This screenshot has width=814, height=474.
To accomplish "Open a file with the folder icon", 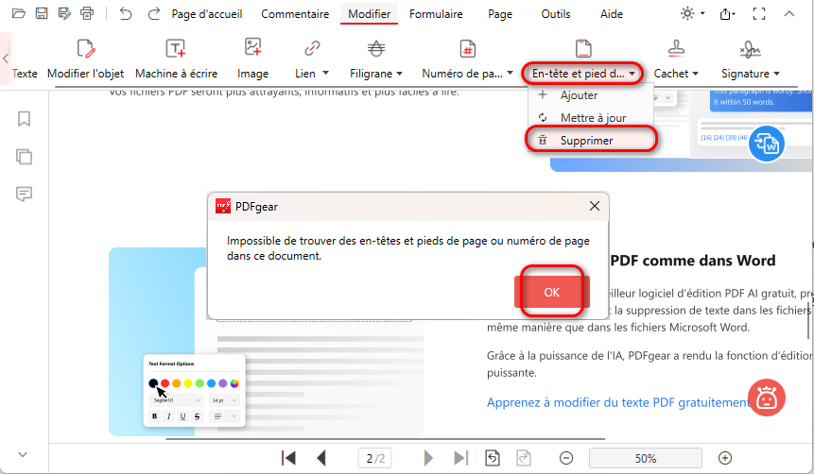I will (19, 13).
